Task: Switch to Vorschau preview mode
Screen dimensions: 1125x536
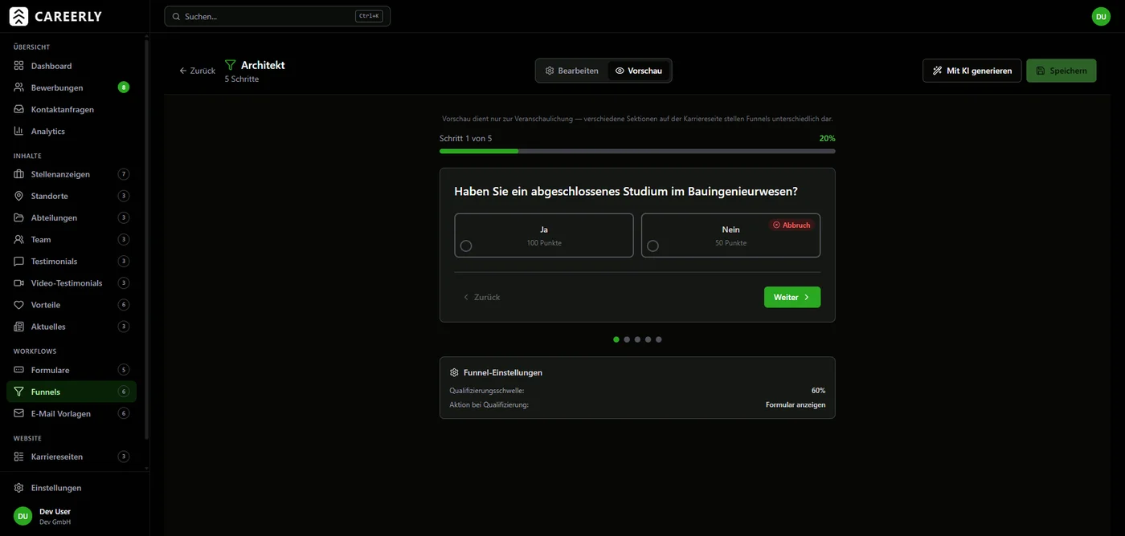Action: tap(639, 71)
